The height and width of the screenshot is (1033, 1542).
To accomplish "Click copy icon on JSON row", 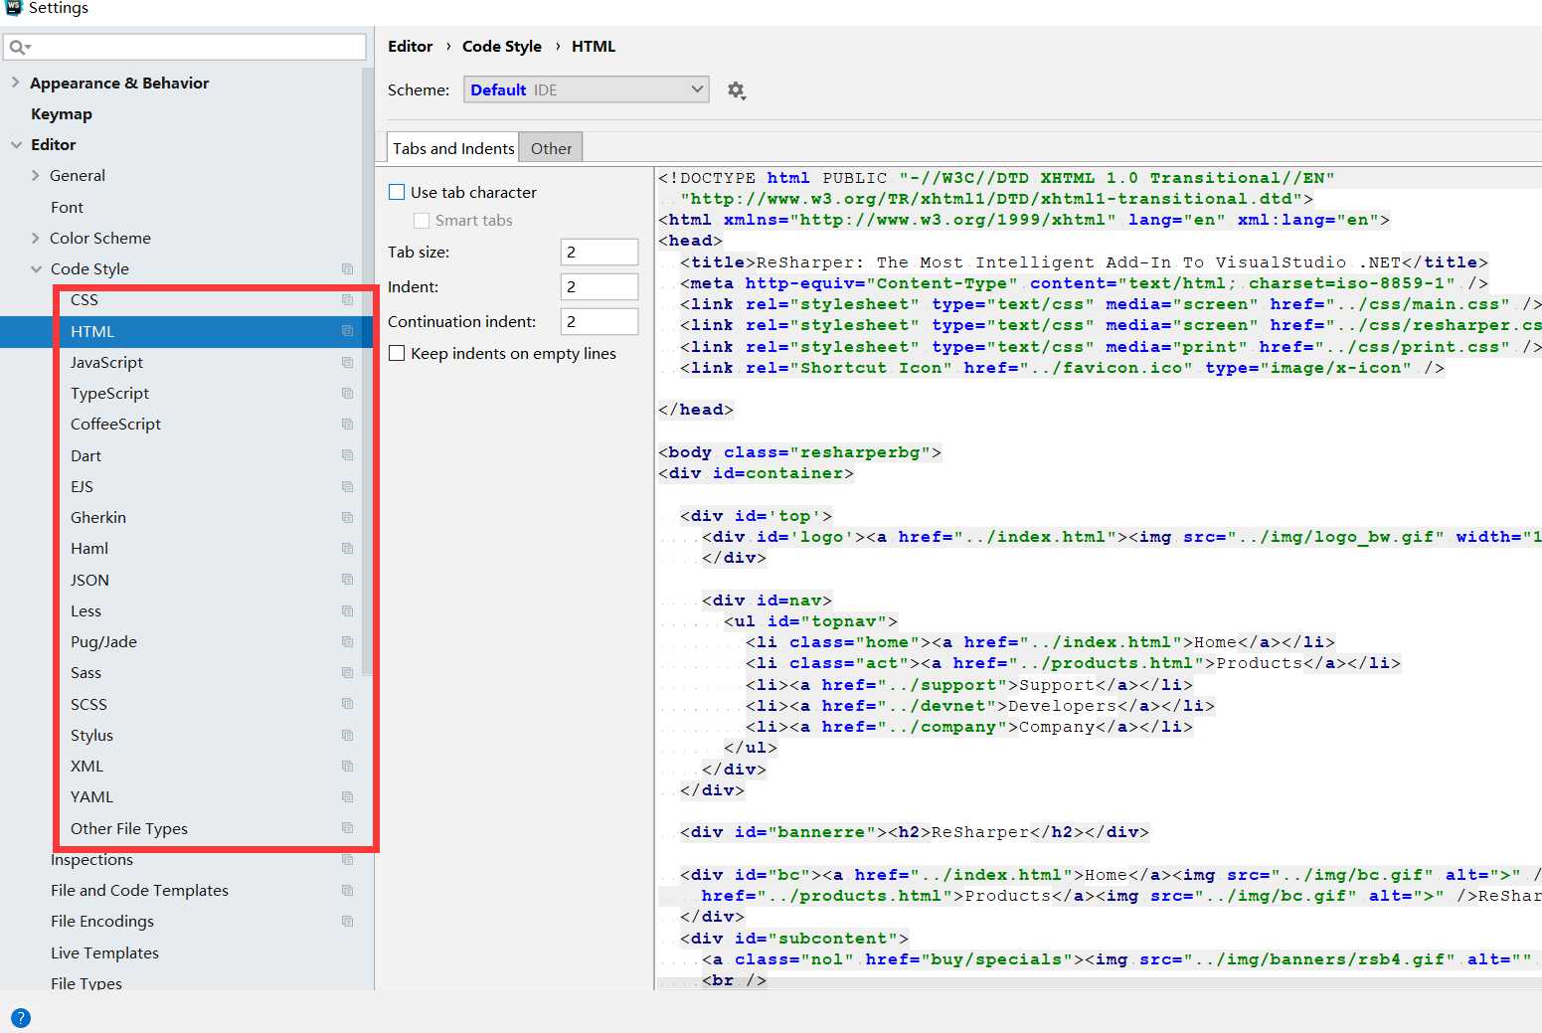I will 347,580.
